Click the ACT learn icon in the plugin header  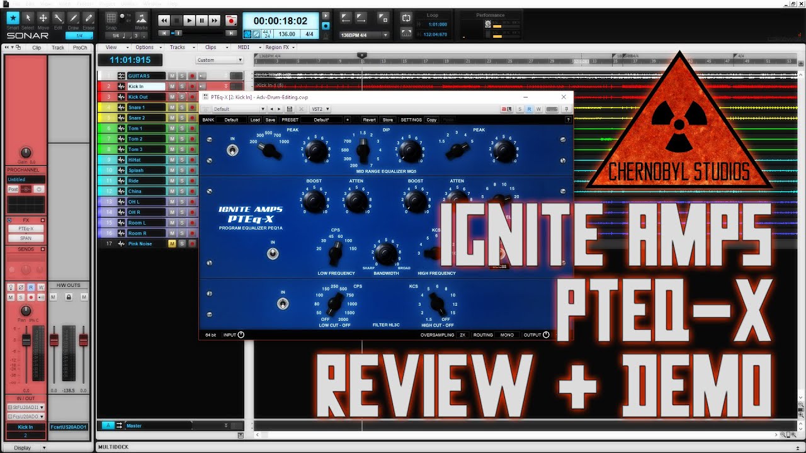507,109
